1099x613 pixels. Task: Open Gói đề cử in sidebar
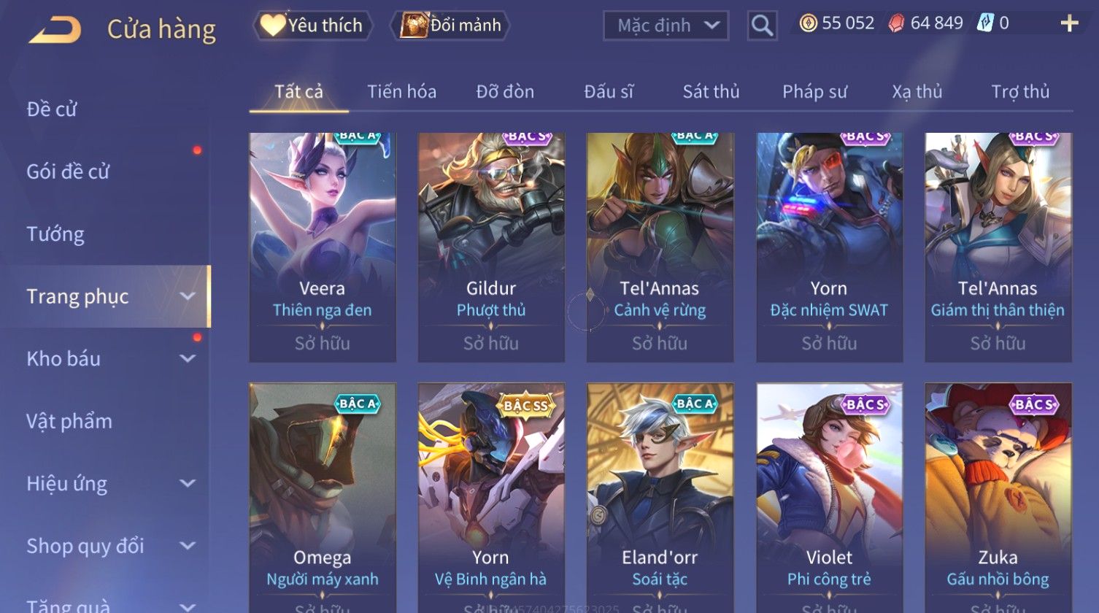click(x=68, y=171)
